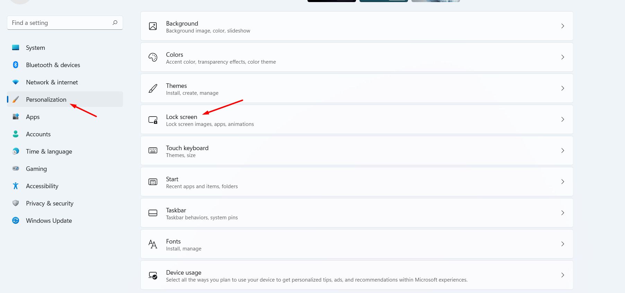Select Network & internet in sidebar

[52, 82]
